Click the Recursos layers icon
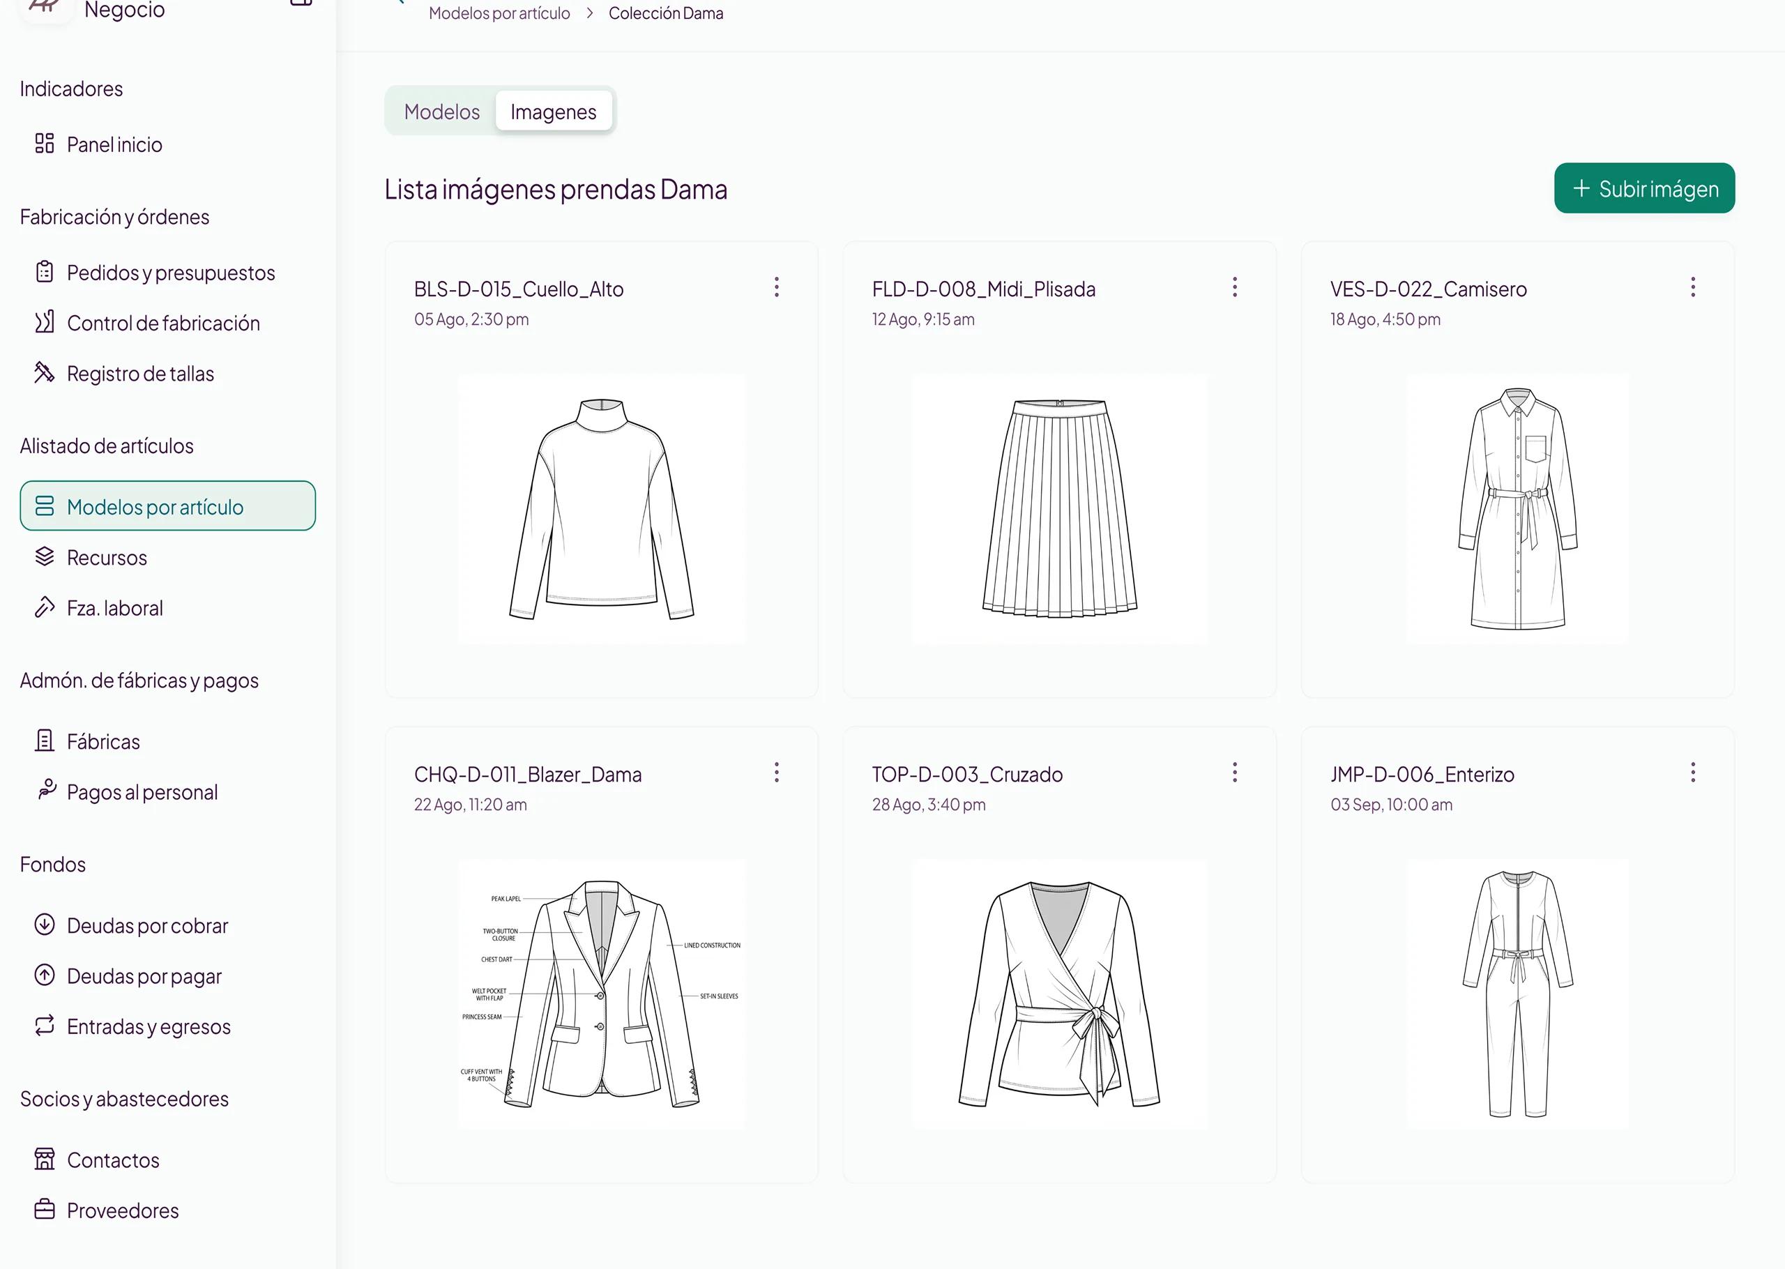The image size is (1785, 1269). point(45,556)
